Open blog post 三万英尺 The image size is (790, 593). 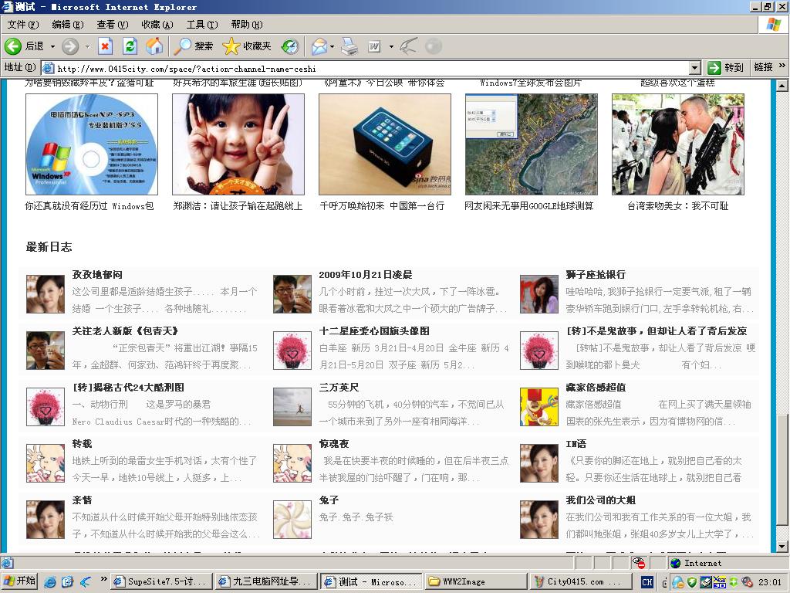coord(339,388)
